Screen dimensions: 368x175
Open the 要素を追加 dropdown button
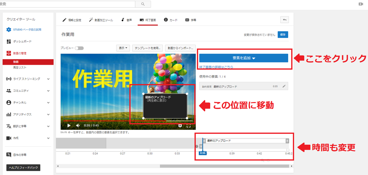tap(244, 58)
